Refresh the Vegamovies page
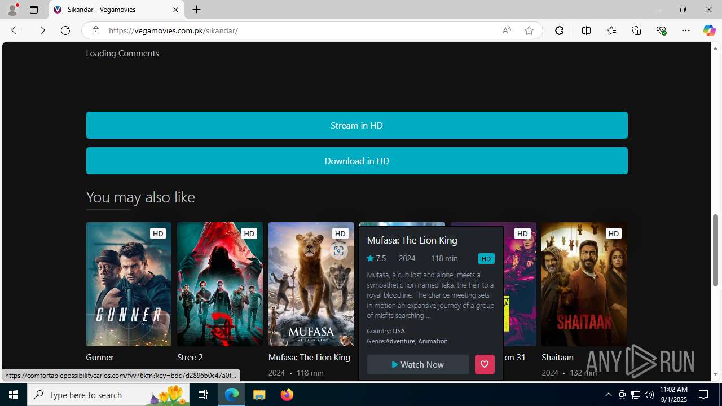This screenshot has width=722, height=406. [x=65, y=30]
